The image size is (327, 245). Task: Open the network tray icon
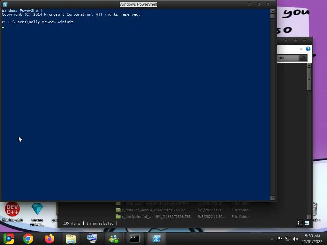point(288,239)
